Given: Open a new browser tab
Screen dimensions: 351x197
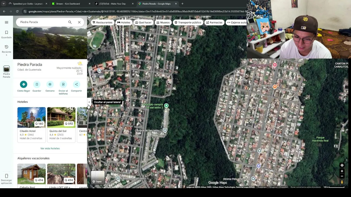Looking at the screenshot, I should click(182, 4).
